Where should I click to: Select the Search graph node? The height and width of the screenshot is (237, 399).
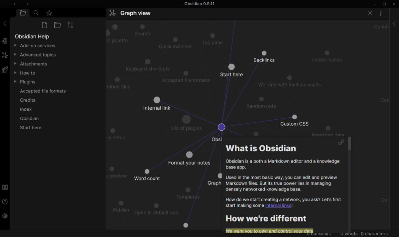142,27
